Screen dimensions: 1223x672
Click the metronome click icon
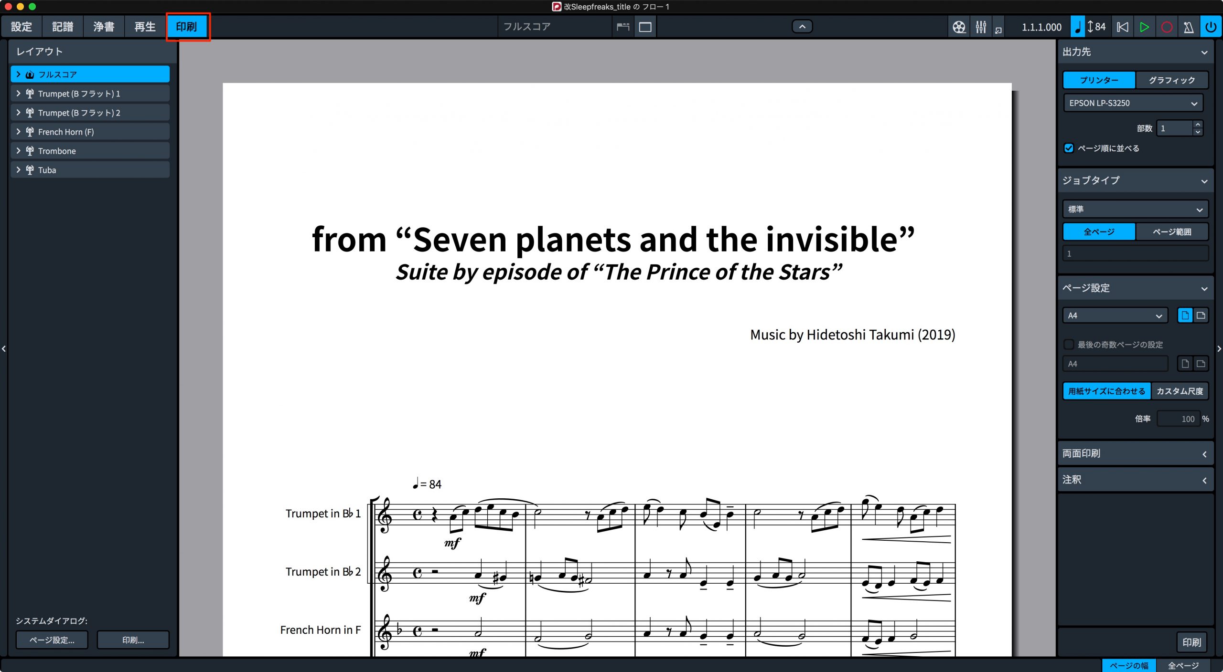pos(1189,27)
